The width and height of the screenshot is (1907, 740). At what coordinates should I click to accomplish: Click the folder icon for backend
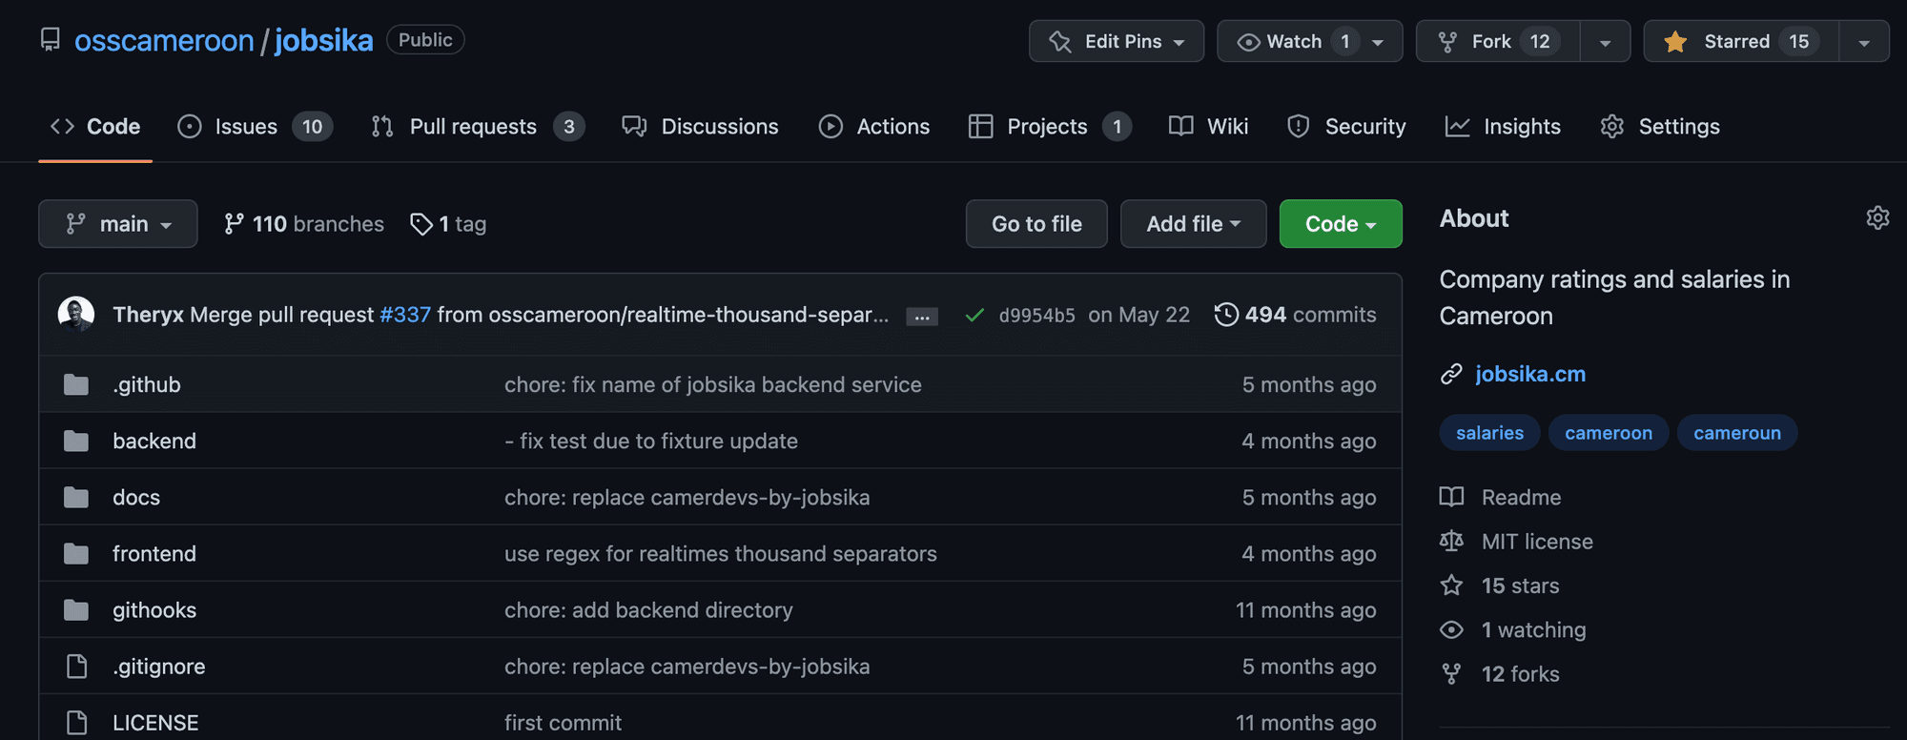(x=76, y=441)
